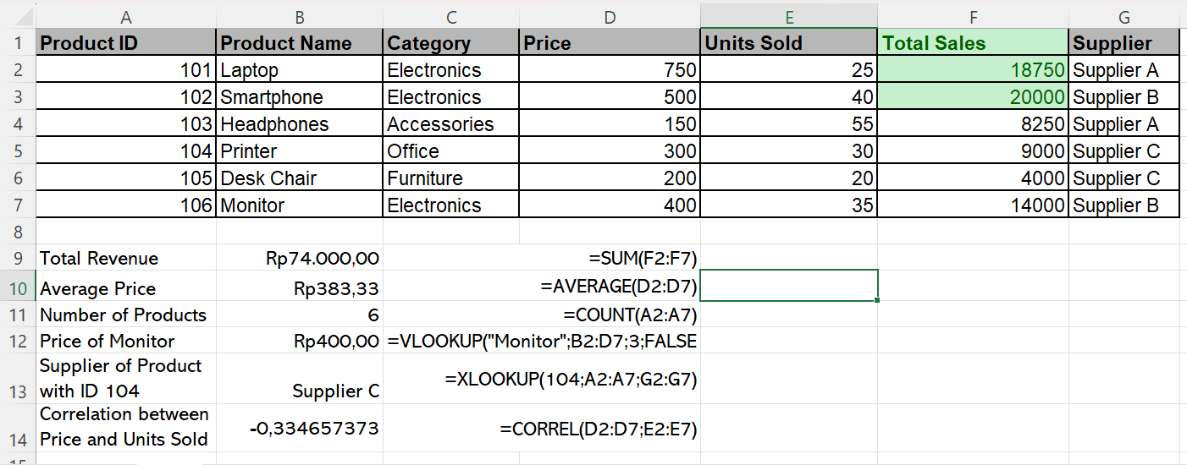Click the VLOOKUP Monitor formula cell
1187x465 pixels.
click(x=542, y=342)
